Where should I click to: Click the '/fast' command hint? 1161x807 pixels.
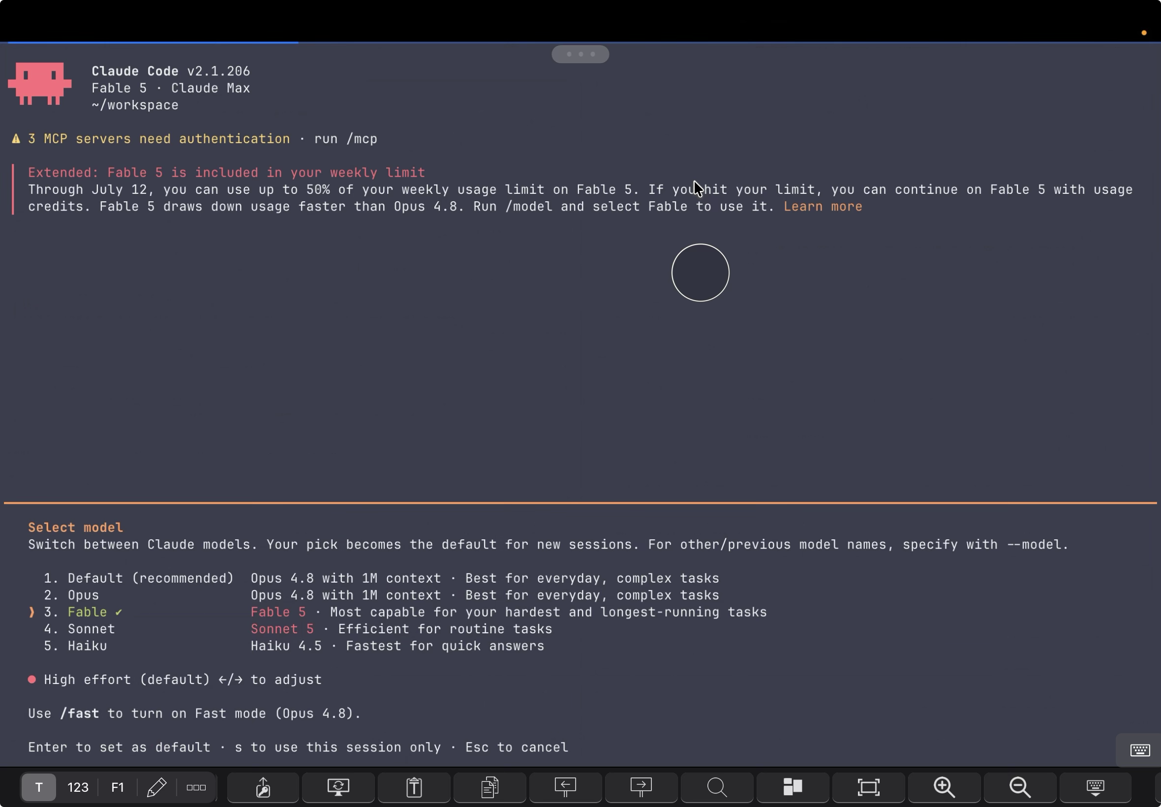[x=79, y=714]
